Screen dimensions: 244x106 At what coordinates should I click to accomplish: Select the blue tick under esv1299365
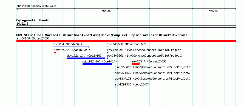coord(115,87)
